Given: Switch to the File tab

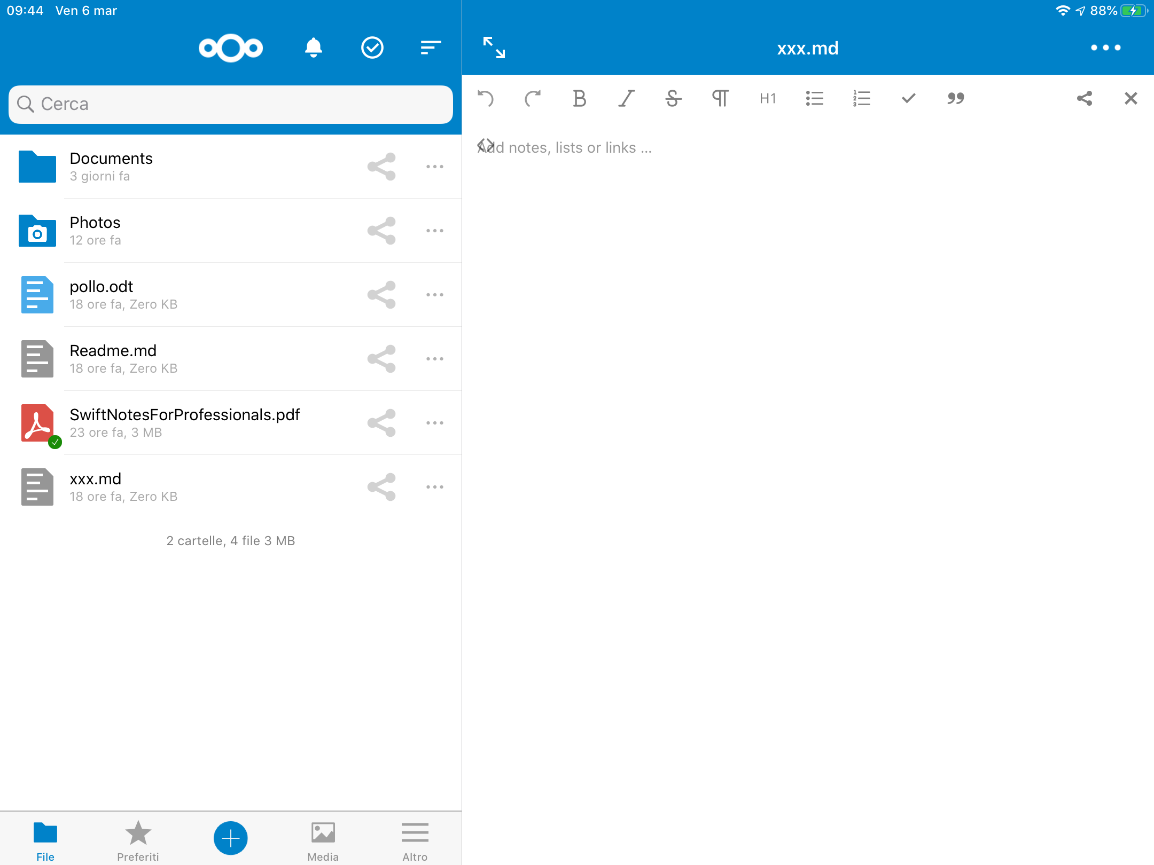Looking at the screenshot, I should click(x=45, y=842).
